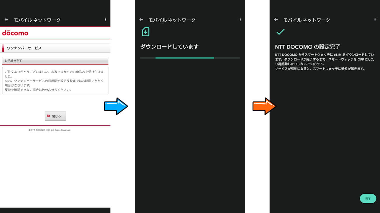This screenshot has height=213, width=380.
Task: Click the NTT docomo logo
Action: (15, 33)
